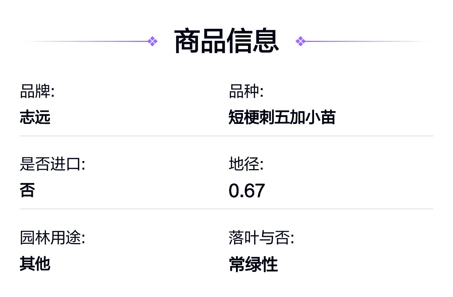Select the 是否进口 label
This screenshot has height=297, width=453.
coord(53,164)
